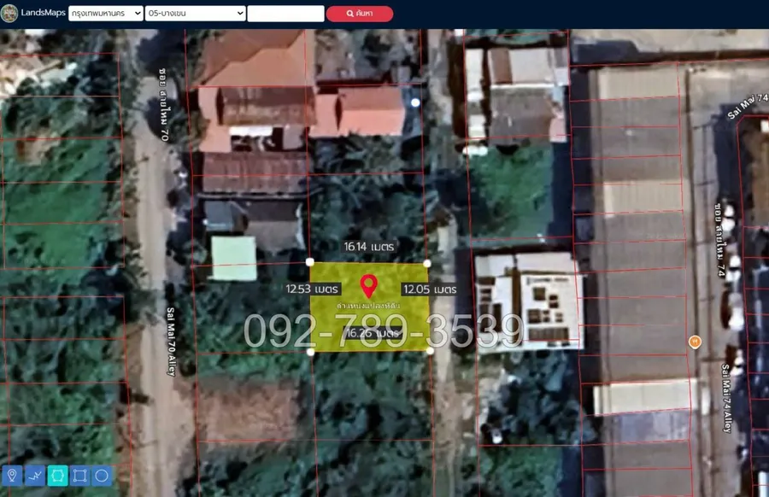Screen dimensions: 769x497
Task: Click the 12.05 เมตร right edge label
Action: (428, 289)
